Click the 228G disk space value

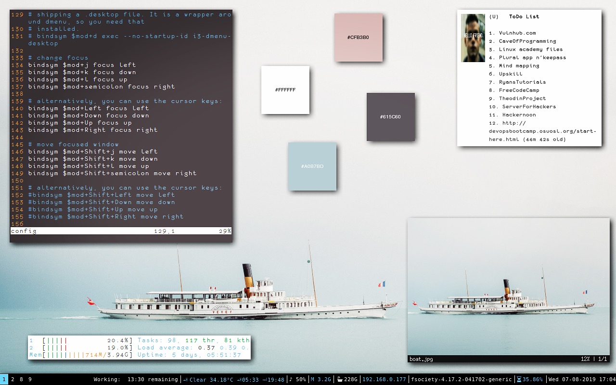(350, 379)
